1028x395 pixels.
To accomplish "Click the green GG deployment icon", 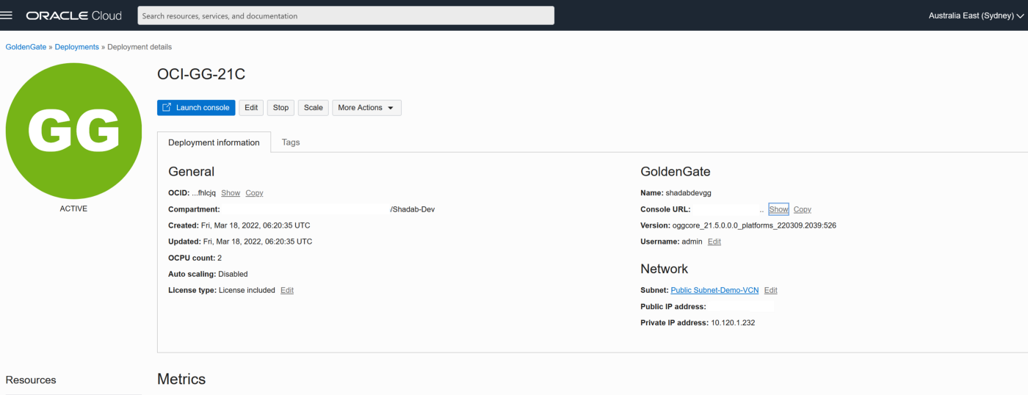I will click(73, 131).
